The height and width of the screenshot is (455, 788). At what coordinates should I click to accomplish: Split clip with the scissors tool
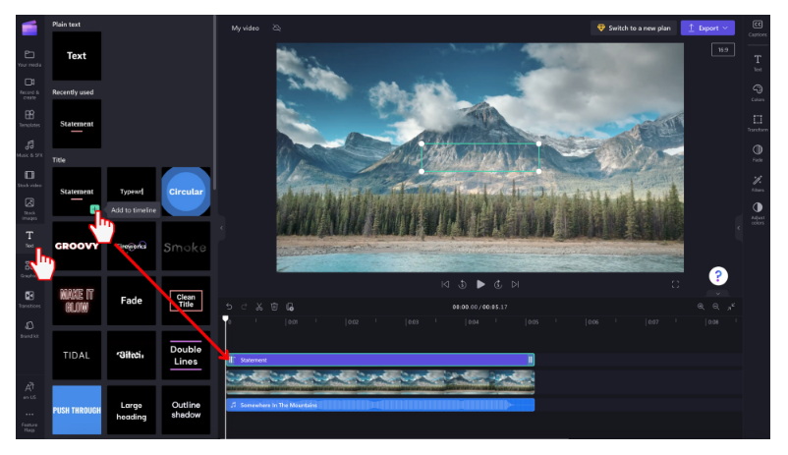[x=259, y=307]
